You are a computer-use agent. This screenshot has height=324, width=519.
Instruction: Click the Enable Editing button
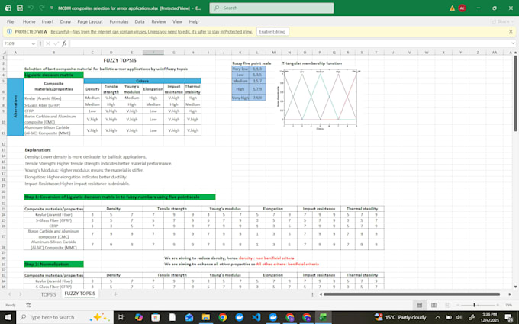[272, 32]
